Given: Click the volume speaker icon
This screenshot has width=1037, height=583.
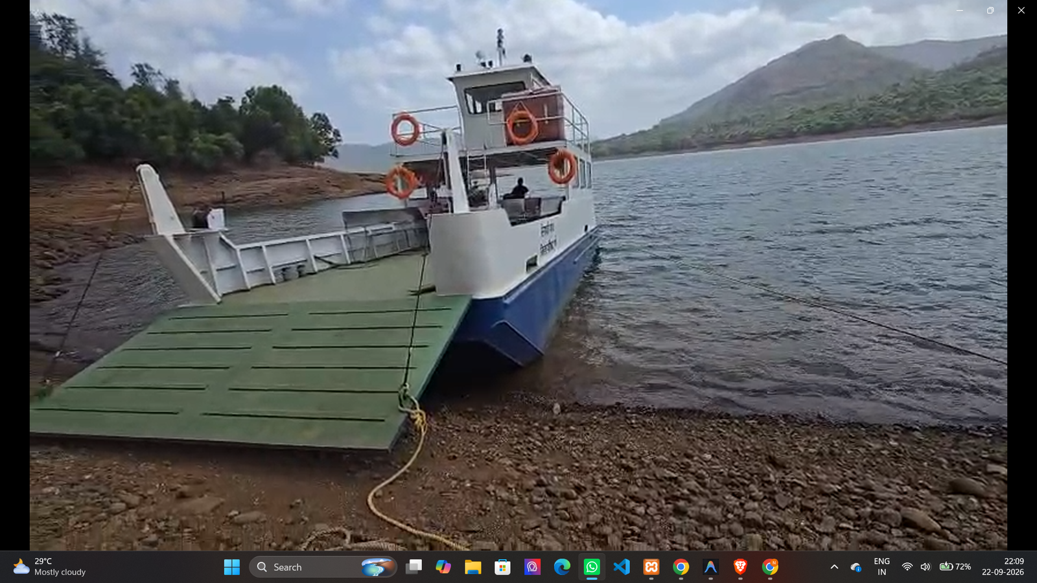Looking at the screenshot, I should [x=925, y=567].
